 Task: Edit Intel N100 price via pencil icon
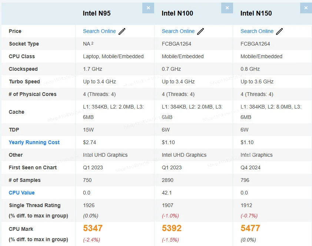[x=200, y=31]
